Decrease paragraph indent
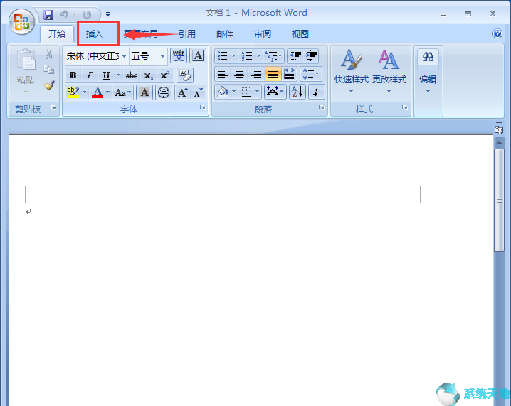511x406 pixels. (295, 56)
